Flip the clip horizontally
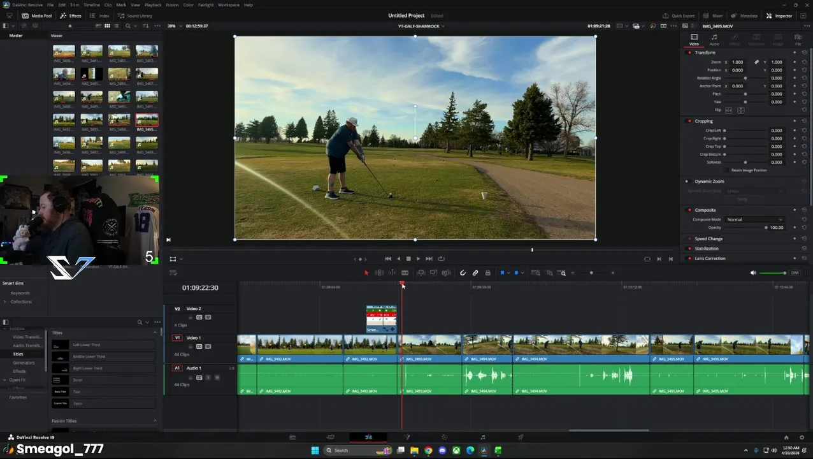 pos(729,110)
